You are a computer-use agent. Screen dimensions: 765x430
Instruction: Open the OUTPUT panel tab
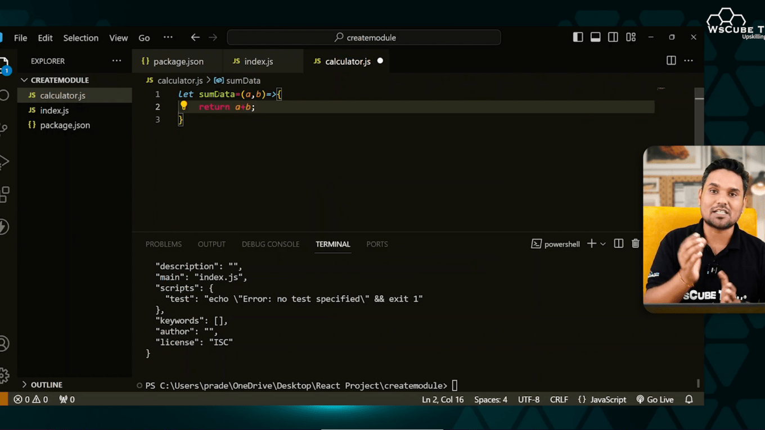pos(211,244)
